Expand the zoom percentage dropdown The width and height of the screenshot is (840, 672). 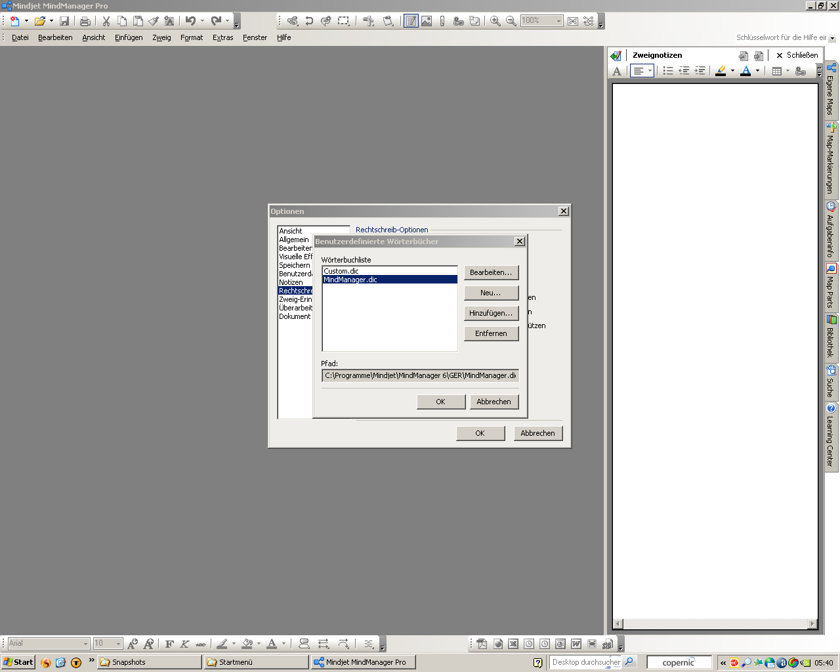558,21
